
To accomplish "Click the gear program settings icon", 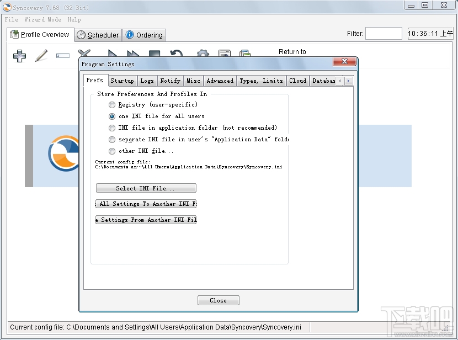I will tap(203, 54).
